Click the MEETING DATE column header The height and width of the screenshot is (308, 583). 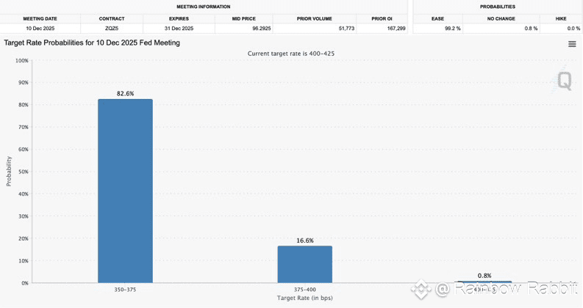pos(40,18)
